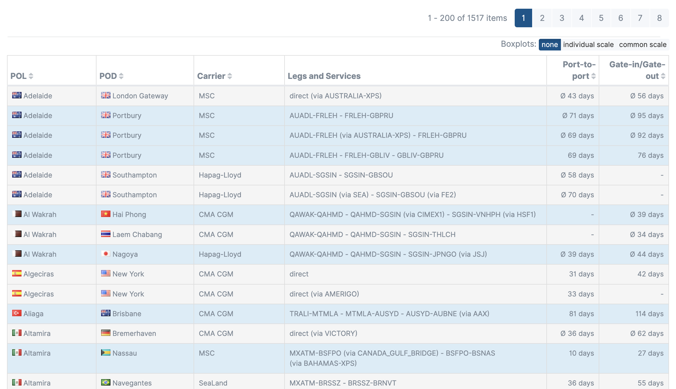Click Japan flag beside Nagoya
Screen dimensions: 676x389
pos(106,254)
